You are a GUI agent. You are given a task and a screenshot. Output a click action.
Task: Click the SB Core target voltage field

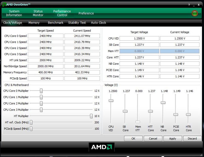coord(139,45)
